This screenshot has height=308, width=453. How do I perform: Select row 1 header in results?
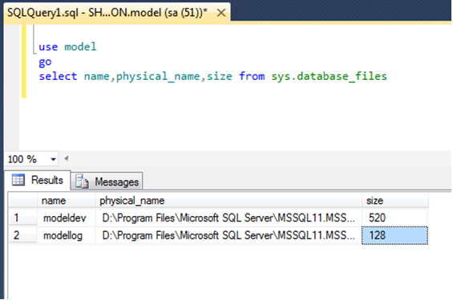point(22,218)
